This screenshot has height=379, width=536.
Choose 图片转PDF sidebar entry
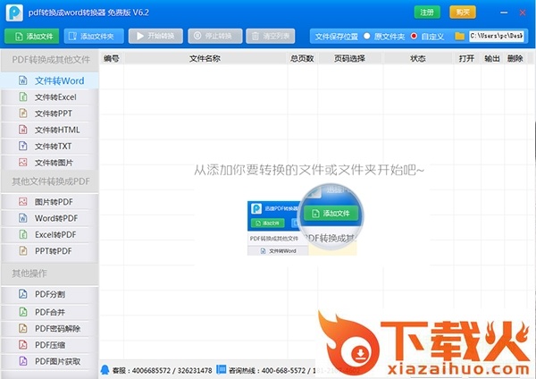coord(50,202)
